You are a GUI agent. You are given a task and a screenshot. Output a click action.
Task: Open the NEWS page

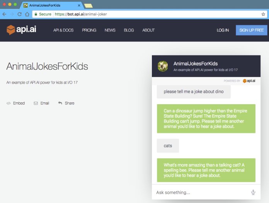tap(110, 30)
